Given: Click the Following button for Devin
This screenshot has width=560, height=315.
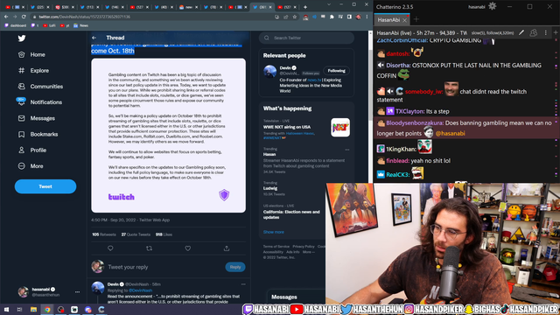Looking at the screenshot, I should pyautogui.click(x=336, y=71).
